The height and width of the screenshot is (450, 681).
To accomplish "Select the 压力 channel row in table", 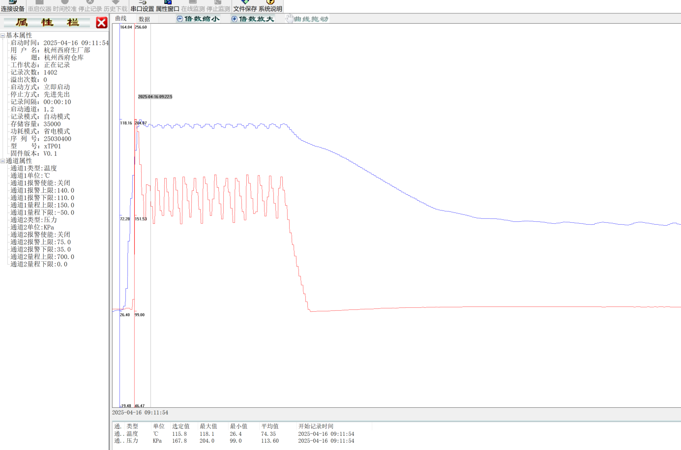I will coord(132,441).
